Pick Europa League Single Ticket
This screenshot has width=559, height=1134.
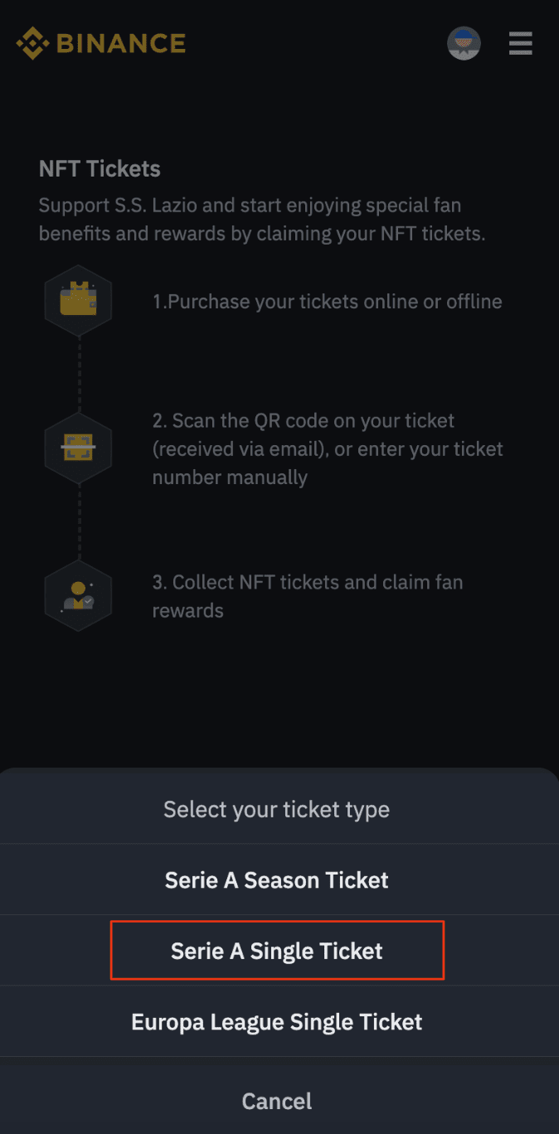pyautogui.click(x=277, y=1021)
